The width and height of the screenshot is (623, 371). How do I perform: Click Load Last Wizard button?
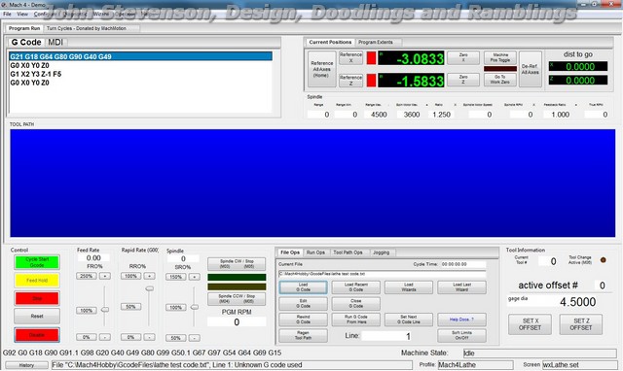(461, 287)
